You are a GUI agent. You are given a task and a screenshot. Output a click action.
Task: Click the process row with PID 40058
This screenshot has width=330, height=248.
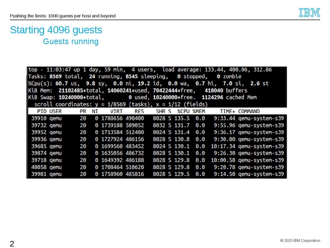pyautogui.click(x=156, y=167)
